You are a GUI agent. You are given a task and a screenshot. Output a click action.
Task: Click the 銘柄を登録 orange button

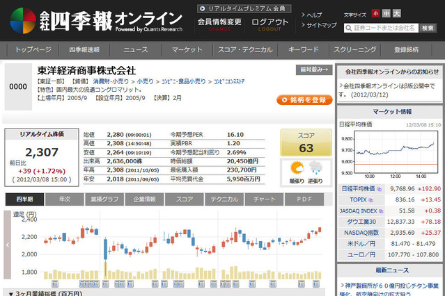(304, 100)
